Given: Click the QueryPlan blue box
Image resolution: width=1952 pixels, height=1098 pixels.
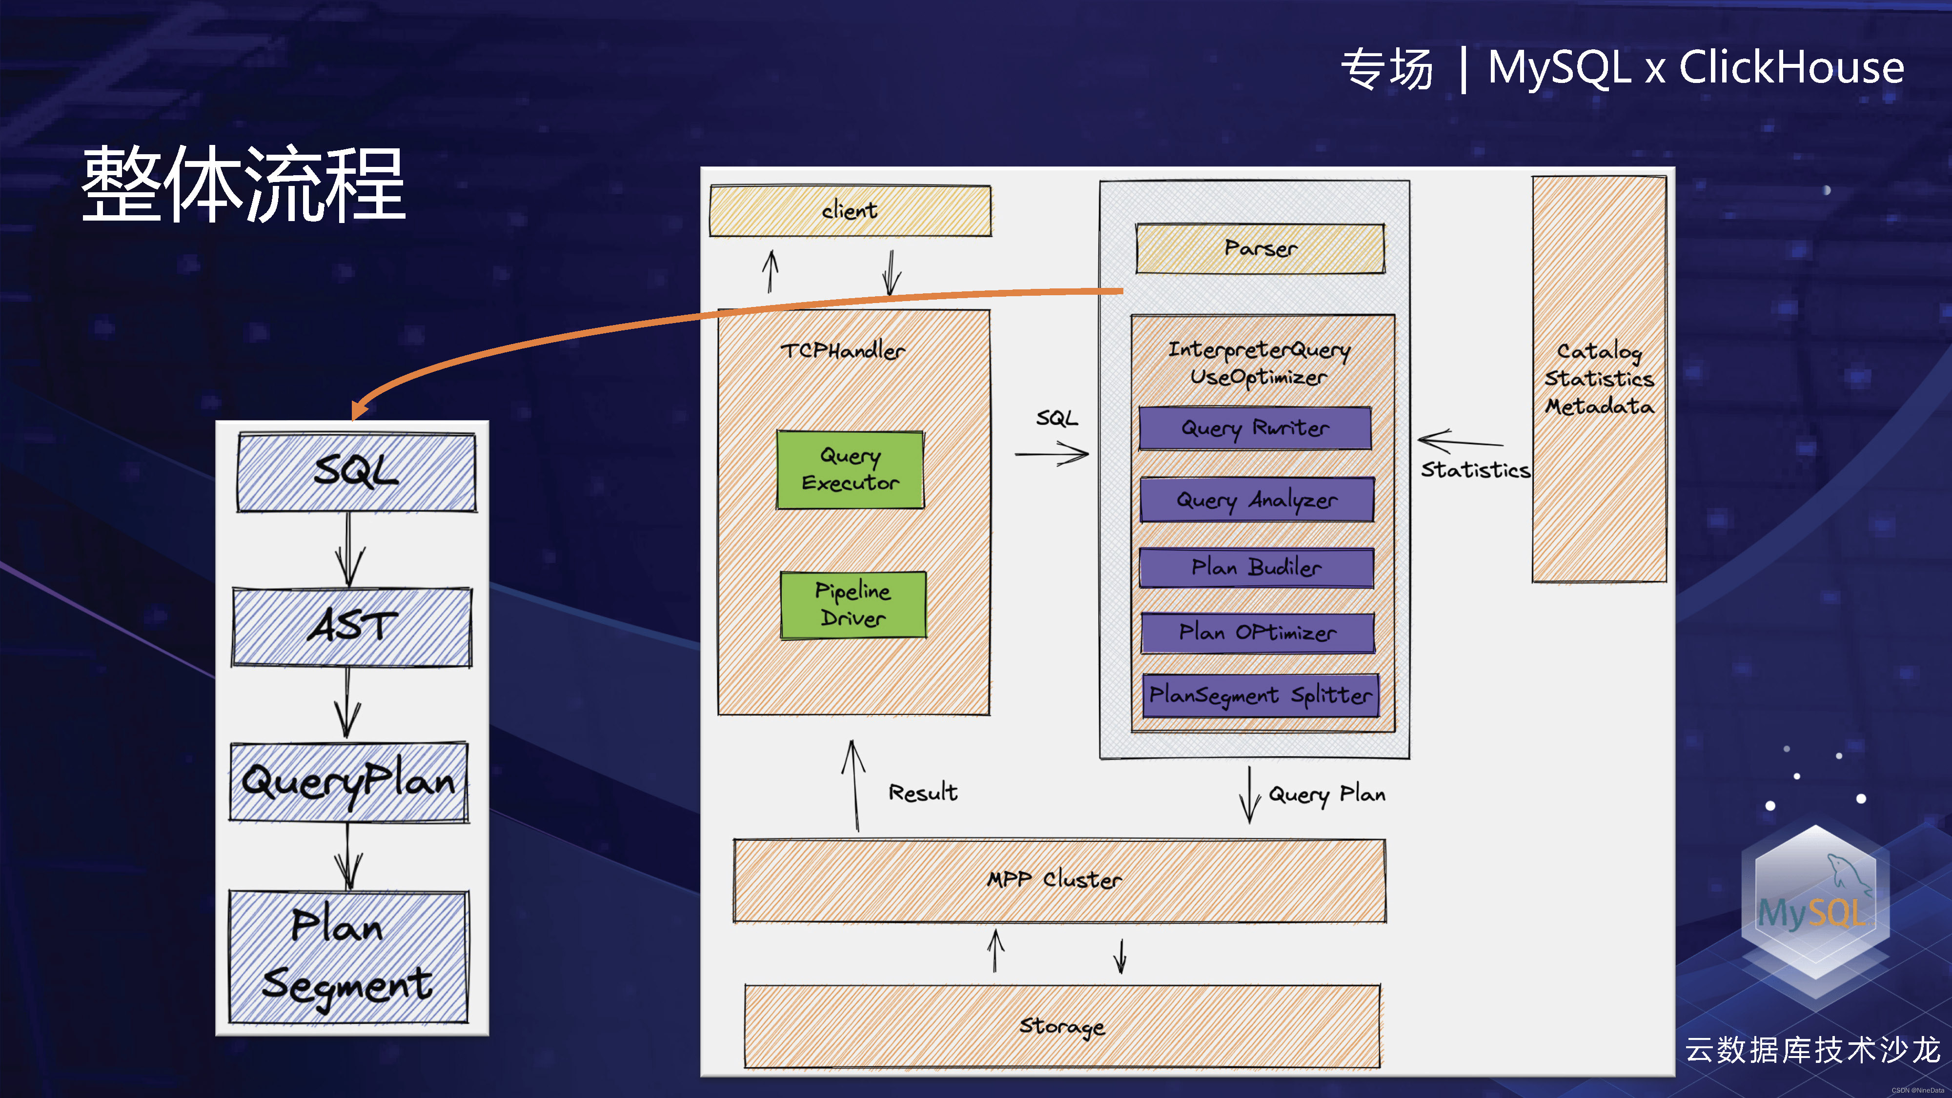Looking at the screenshot, I should point(349,782).
